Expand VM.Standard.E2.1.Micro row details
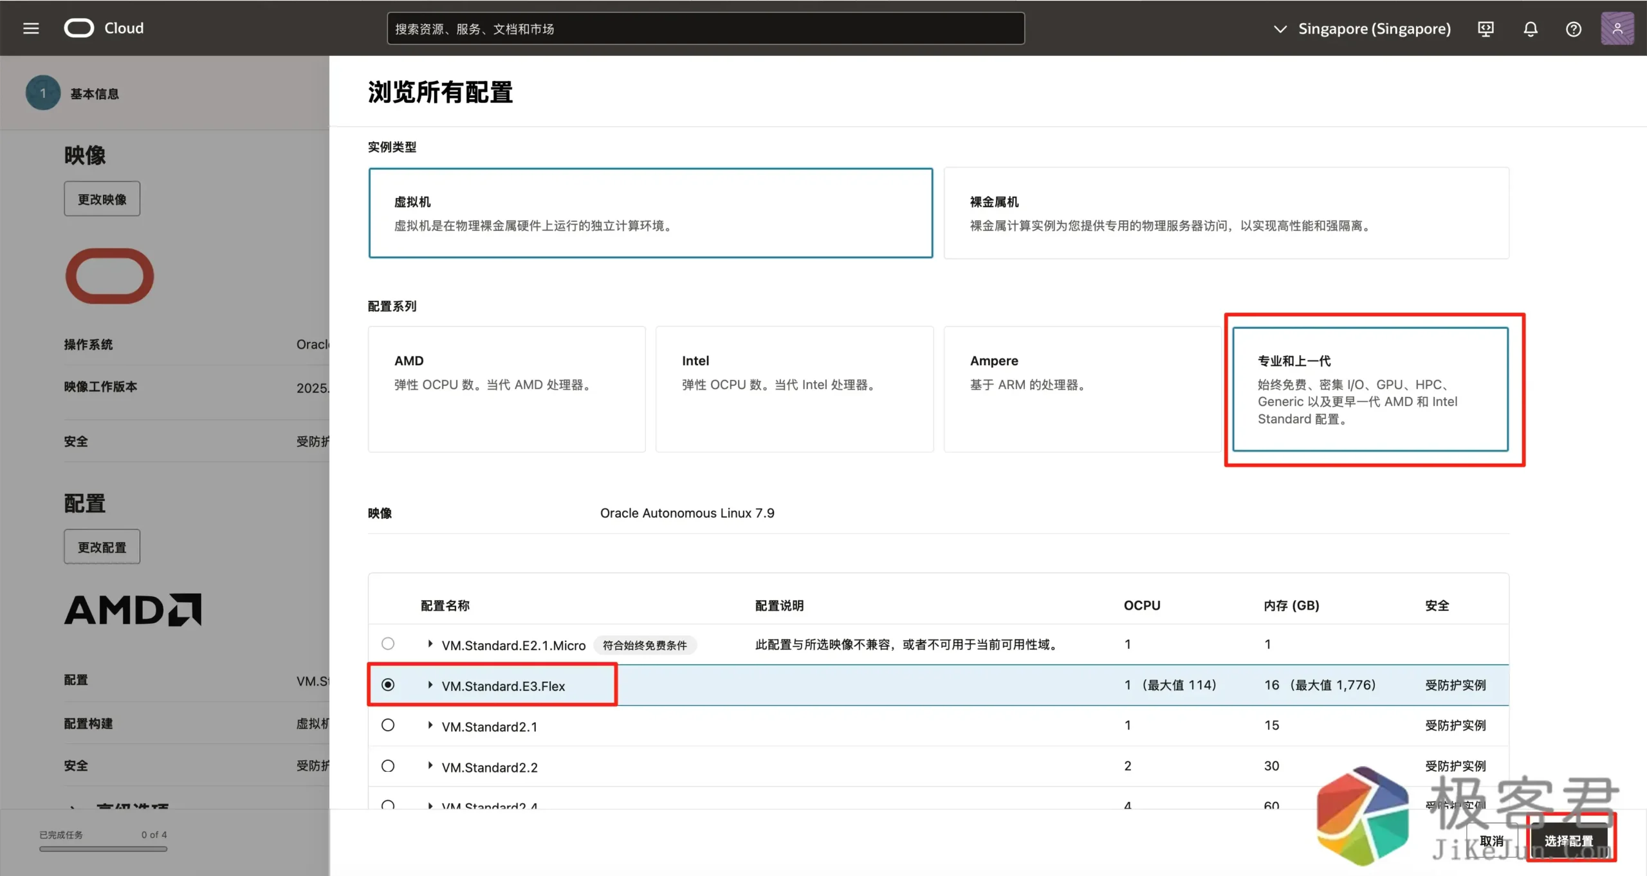This screenshot has width=1647, height=876. pos(430,644)
